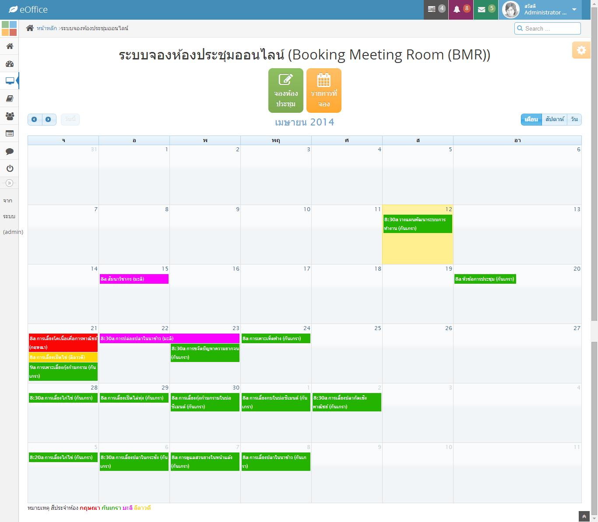Open the sidebar book icon
The height and width of the screenshot is (522, 598).
coord(10,98)
